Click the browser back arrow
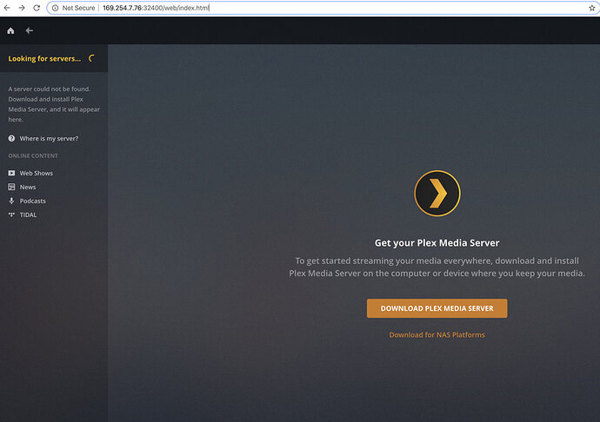The width and height of the screenshot is (600, 422). (x=7, y=8)
